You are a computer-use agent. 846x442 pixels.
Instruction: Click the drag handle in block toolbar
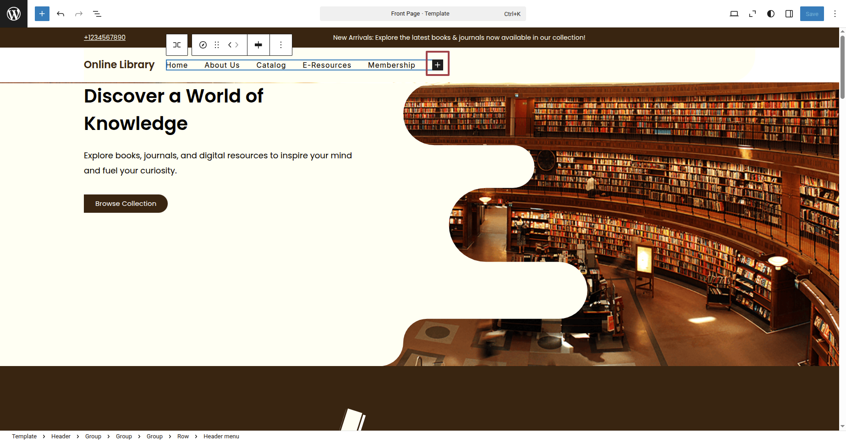[x=217, y=45]
